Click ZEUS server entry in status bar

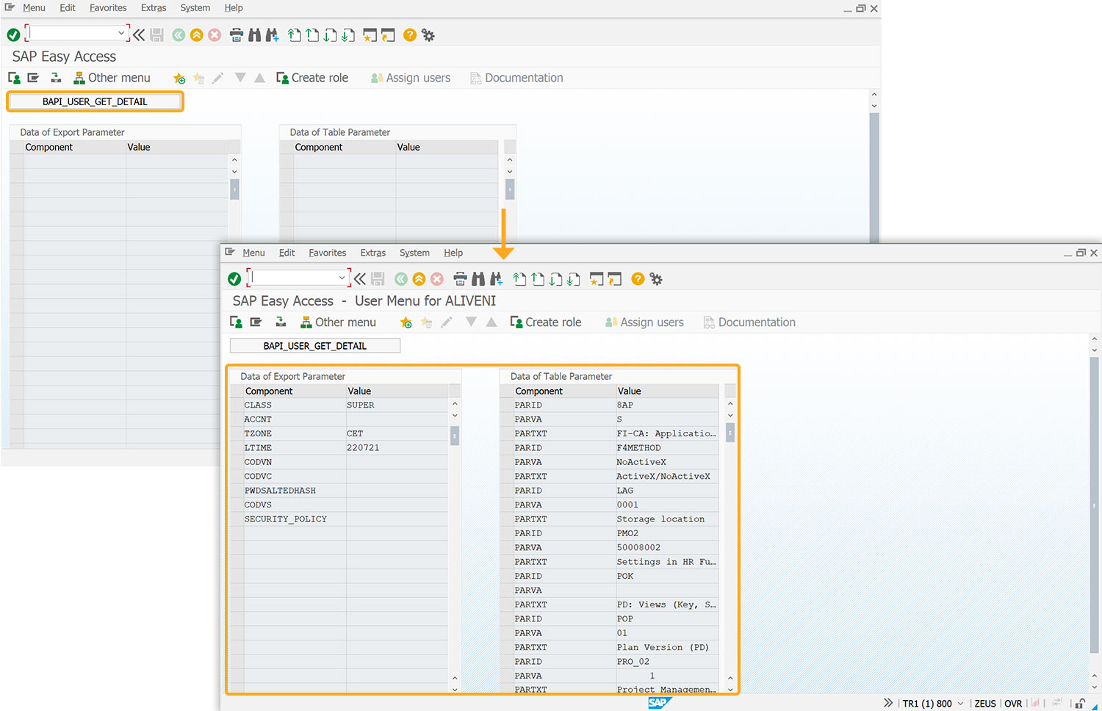[985, 704]
